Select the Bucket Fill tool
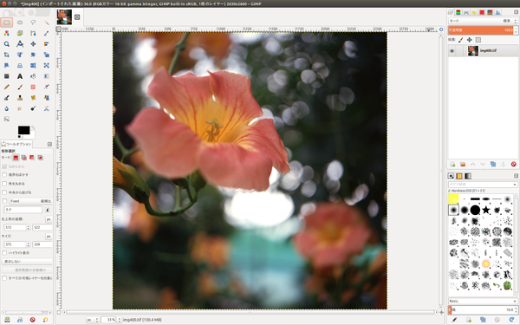520x325 pixels. tap(33, 76)
